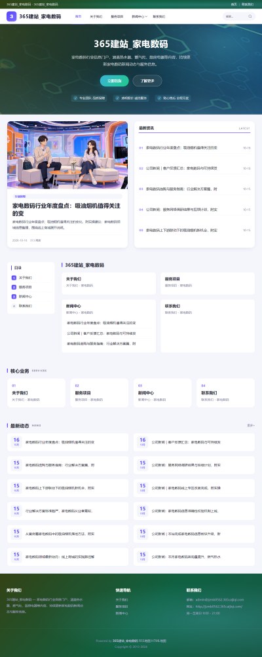
Task: Click 首页 link in the top utility bar
Action: coord(234,4)
